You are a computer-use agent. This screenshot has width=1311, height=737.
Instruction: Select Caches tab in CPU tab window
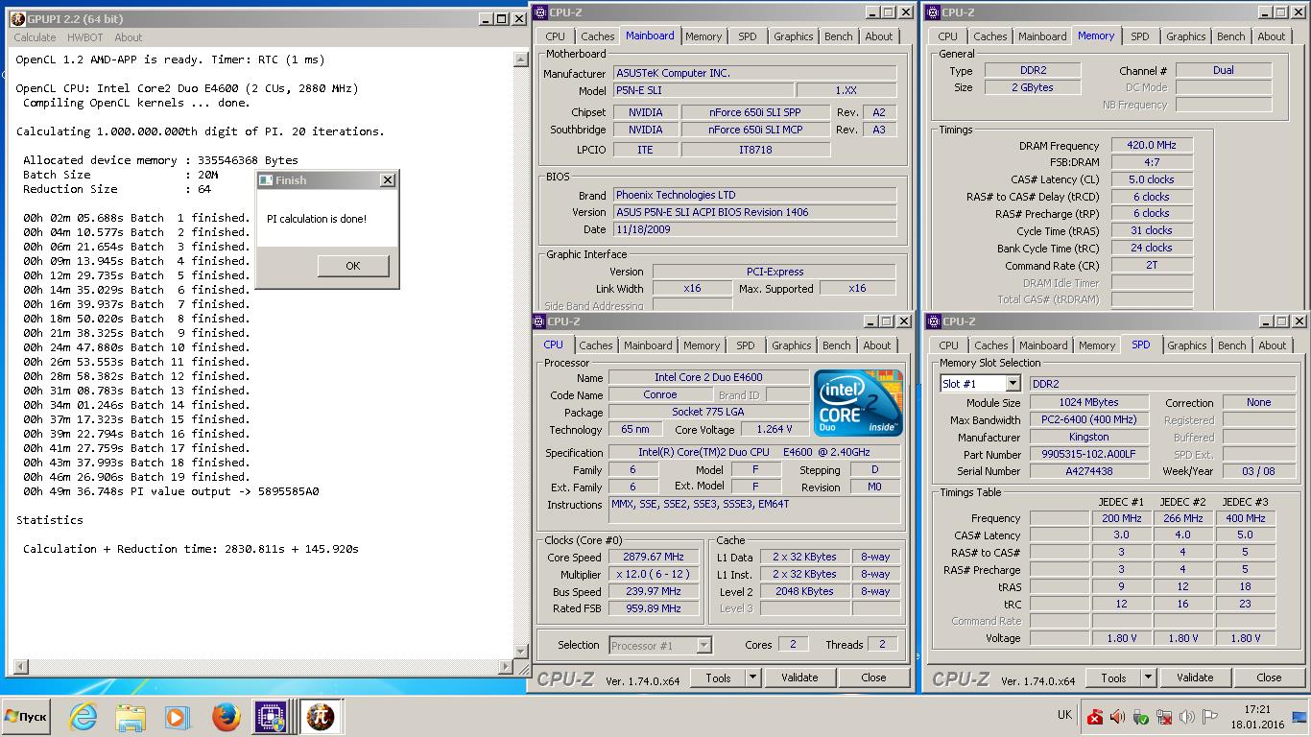coord(596,345)
